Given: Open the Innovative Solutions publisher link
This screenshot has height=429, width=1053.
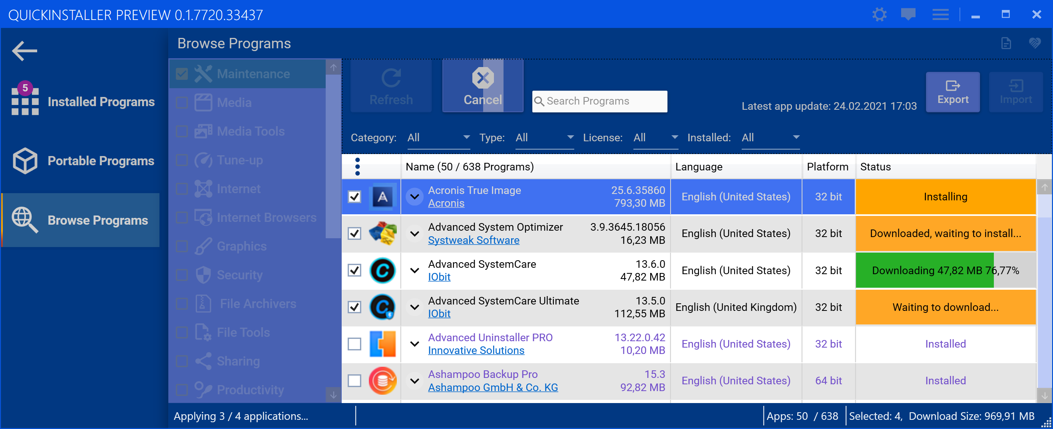Looking at the screenshot, I should pyautogui.click(x=476, y=350).
